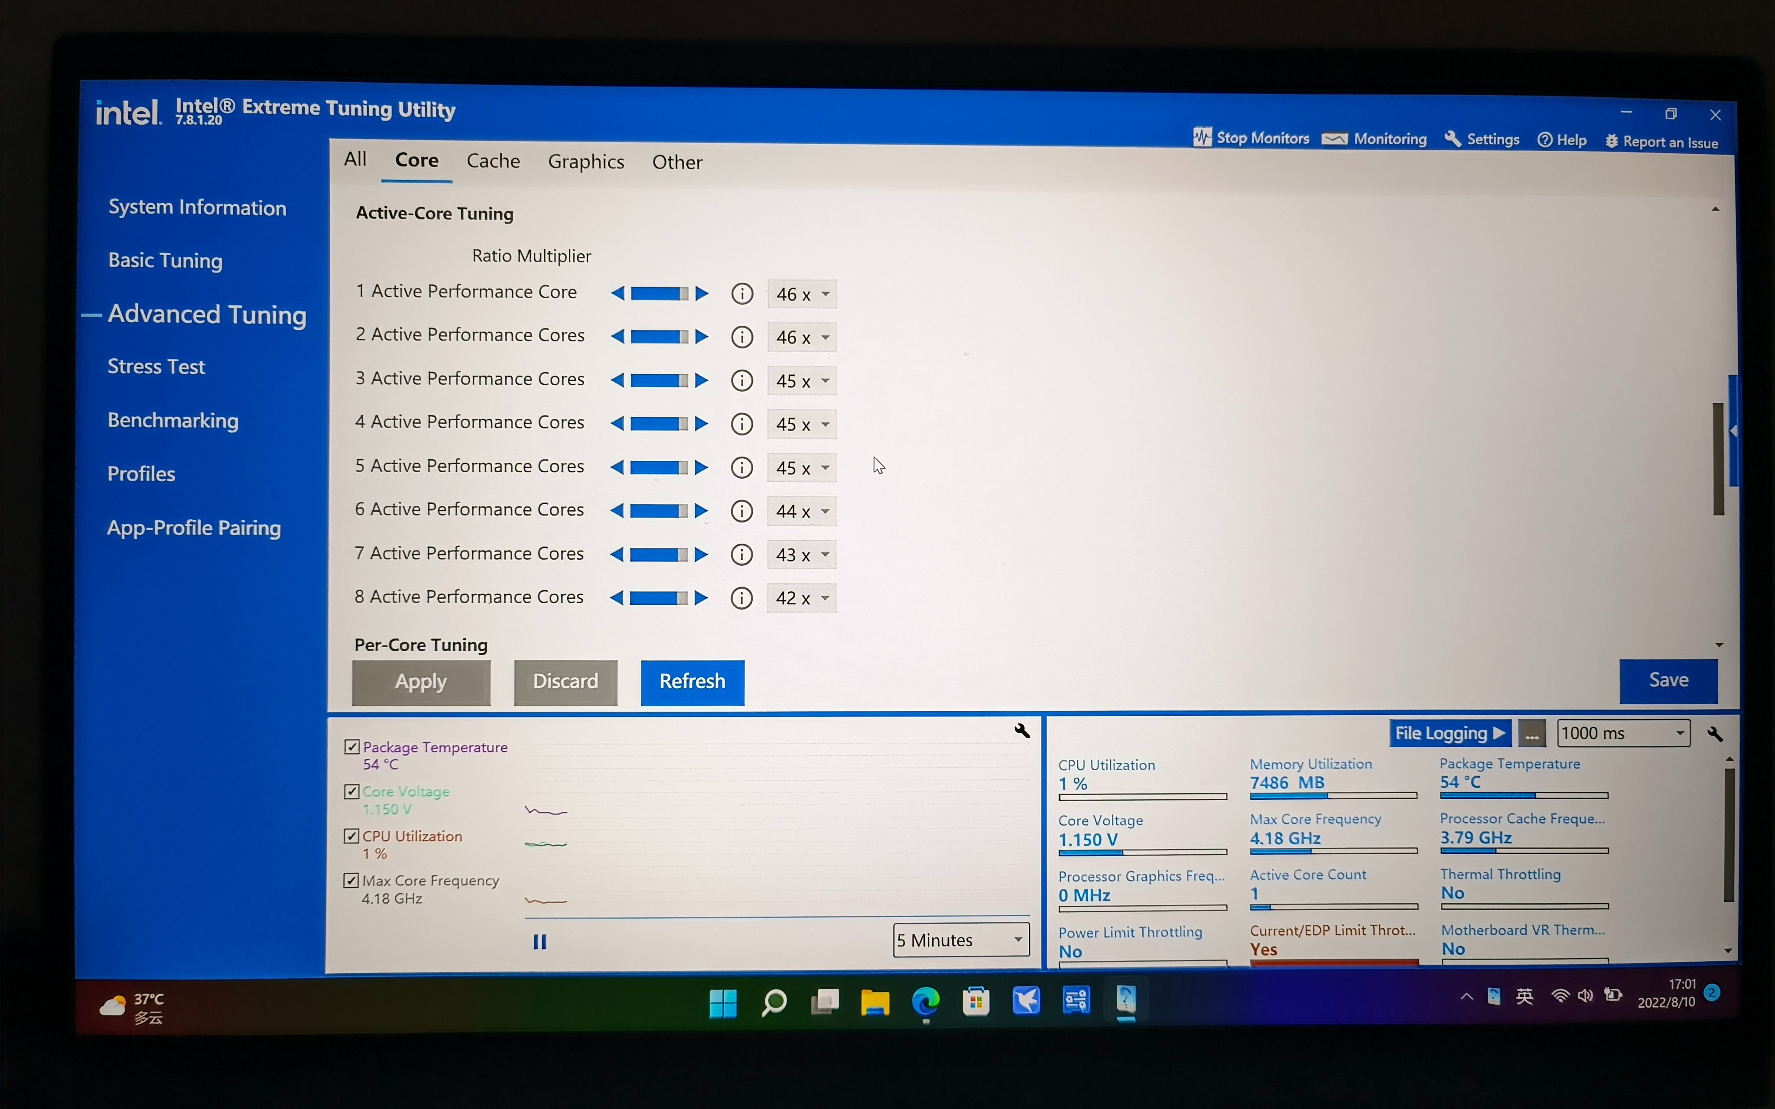1775x1109 pixels.
Task: Click info icon for 5 Active Performance Cores
Action: tap(742, 467)
